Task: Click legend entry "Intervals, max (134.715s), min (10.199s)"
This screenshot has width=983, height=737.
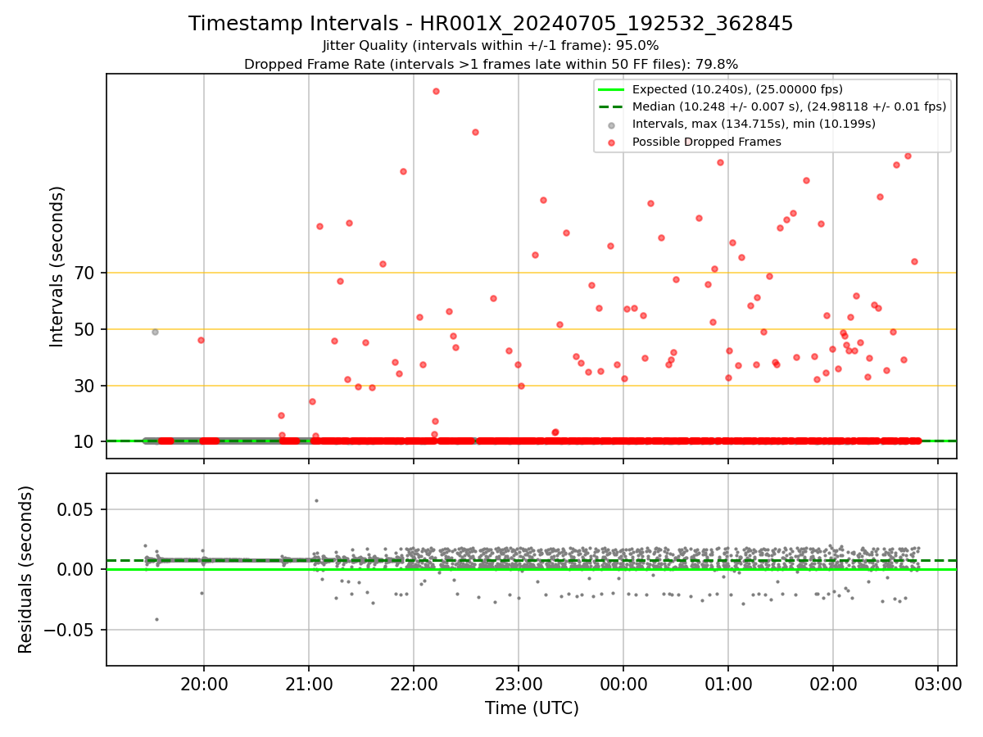Action: pos(754,124)
